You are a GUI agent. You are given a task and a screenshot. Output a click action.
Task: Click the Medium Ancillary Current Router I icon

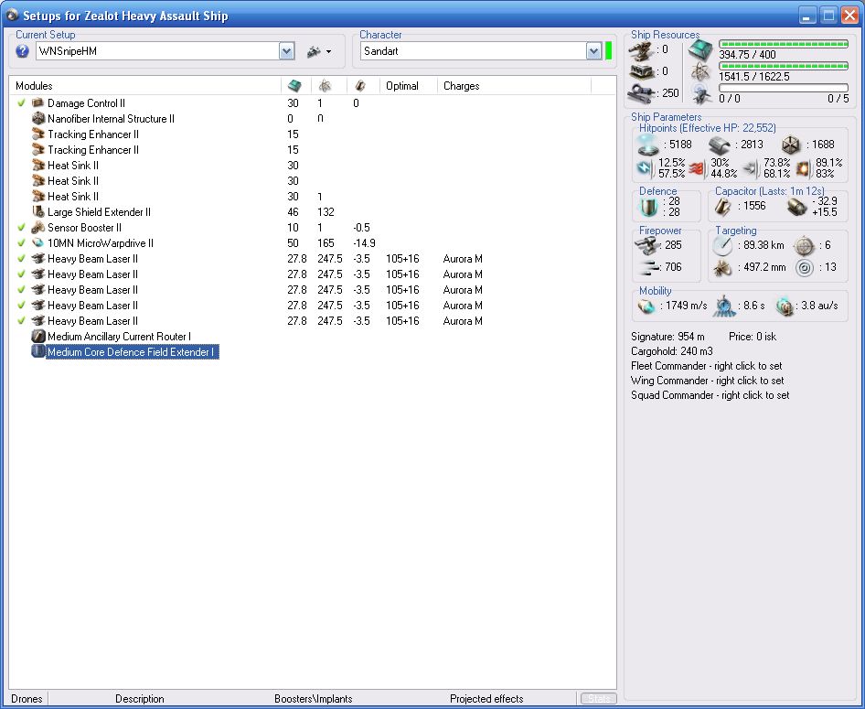click(x=38, y=336)
